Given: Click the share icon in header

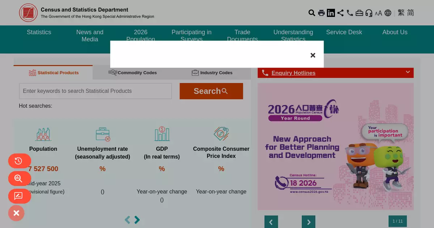Looking at the screenshot, I should point(340,13).
